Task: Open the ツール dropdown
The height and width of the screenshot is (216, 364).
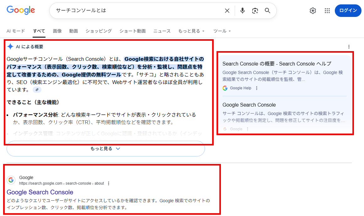Action: click(x=222, y=31)
